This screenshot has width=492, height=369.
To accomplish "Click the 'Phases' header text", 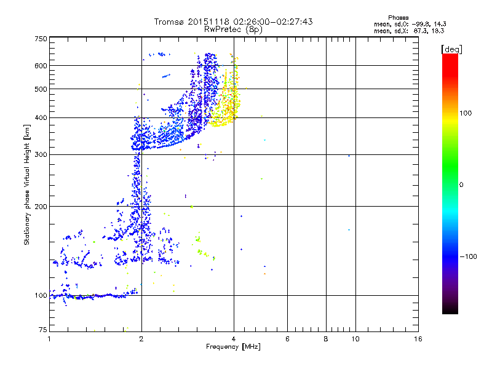I will tap(398, 18).
